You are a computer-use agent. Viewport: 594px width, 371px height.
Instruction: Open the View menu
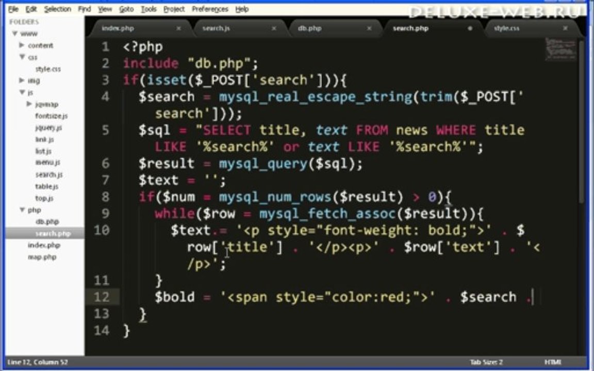(x=105, y=9)
